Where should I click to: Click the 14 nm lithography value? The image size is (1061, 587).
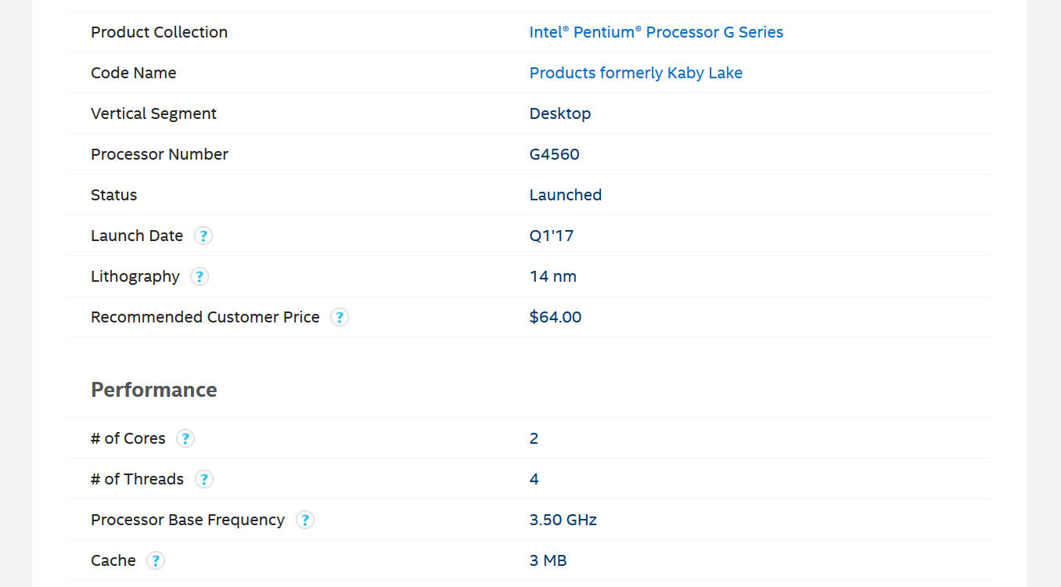pyautogui.click(x=553, y=276)
